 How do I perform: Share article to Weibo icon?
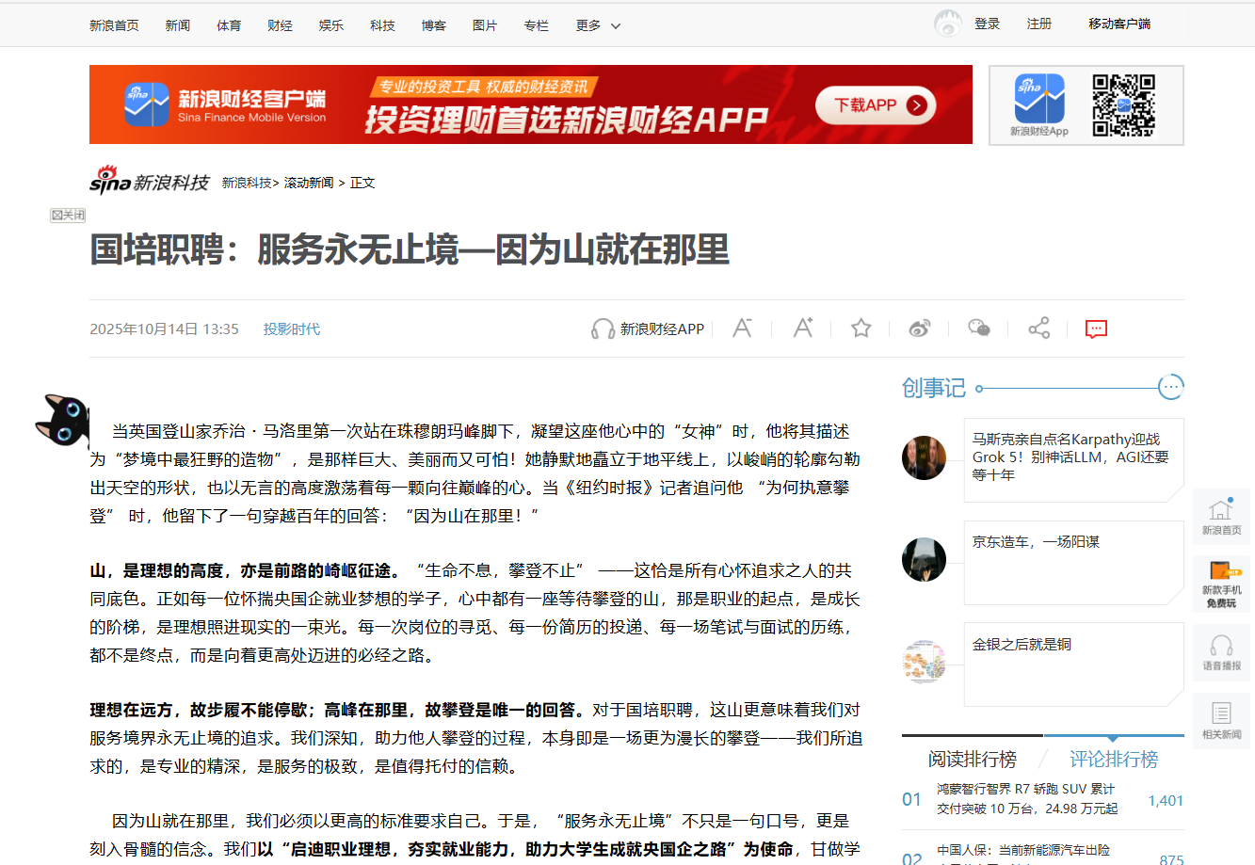coord(920,328)
